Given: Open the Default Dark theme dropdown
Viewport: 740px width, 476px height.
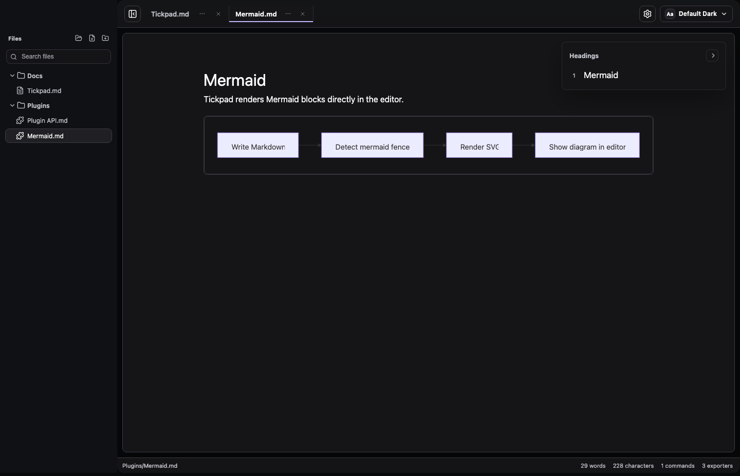Looking at the screenshot, I should pos(696,14).
